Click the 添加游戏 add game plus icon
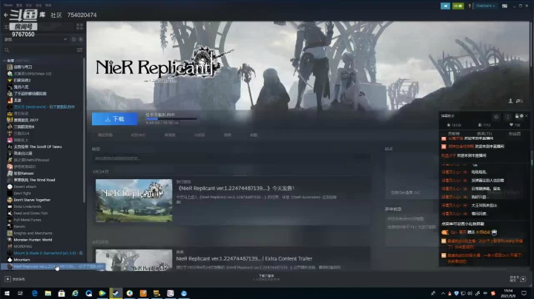 pyautogui.click(x=7, y=279)
